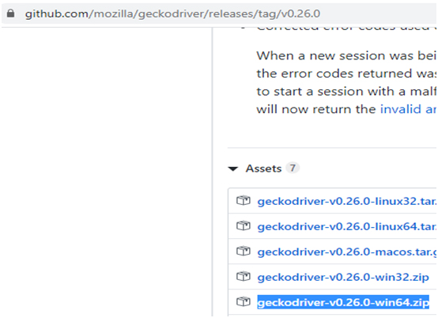
Task: Open the 'invalid ar…' blue link
Action: coord(408,109)
